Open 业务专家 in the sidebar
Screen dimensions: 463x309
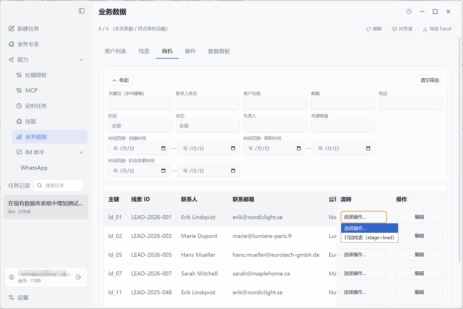28,44
